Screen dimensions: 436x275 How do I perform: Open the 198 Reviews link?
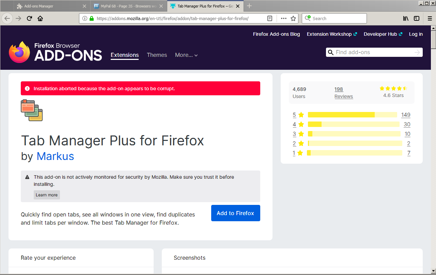click(343, 93)
